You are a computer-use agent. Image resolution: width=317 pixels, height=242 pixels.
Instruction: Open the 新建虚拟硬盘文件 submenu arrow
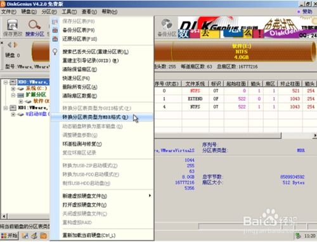tap(150, 196)
